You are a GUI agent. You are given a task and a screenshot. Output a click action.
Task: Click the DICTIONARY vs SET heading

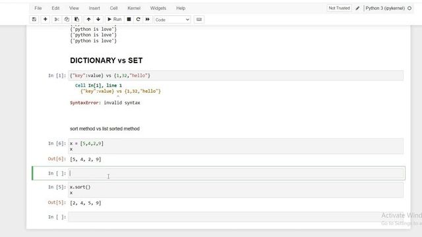click(106, 61)
